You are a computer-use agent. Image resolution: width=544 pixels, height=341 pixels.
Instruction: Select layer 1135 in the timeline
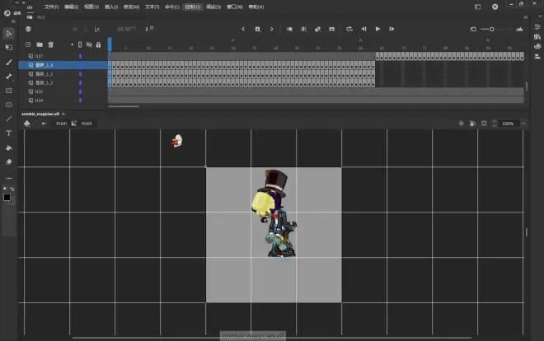[39, 91]
